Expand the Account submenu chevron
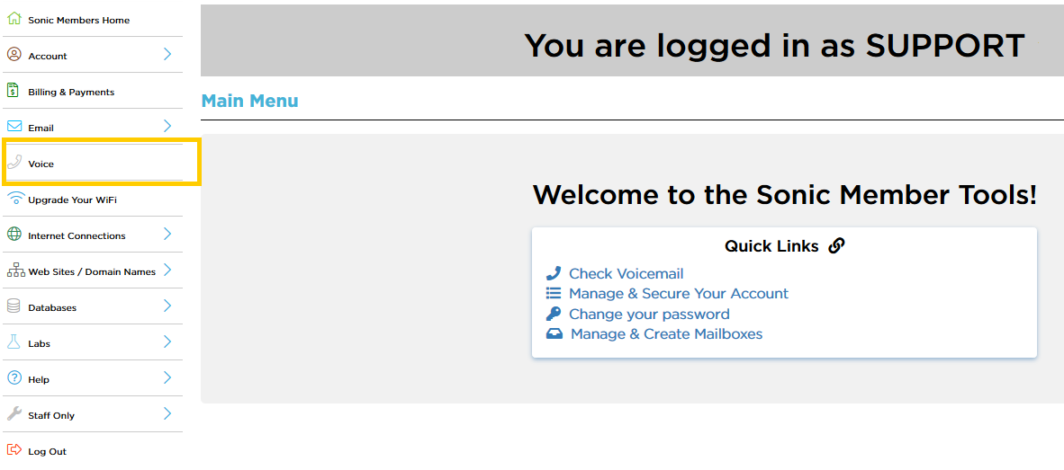This screenshot has width=1064, height=470. [167, 55]
